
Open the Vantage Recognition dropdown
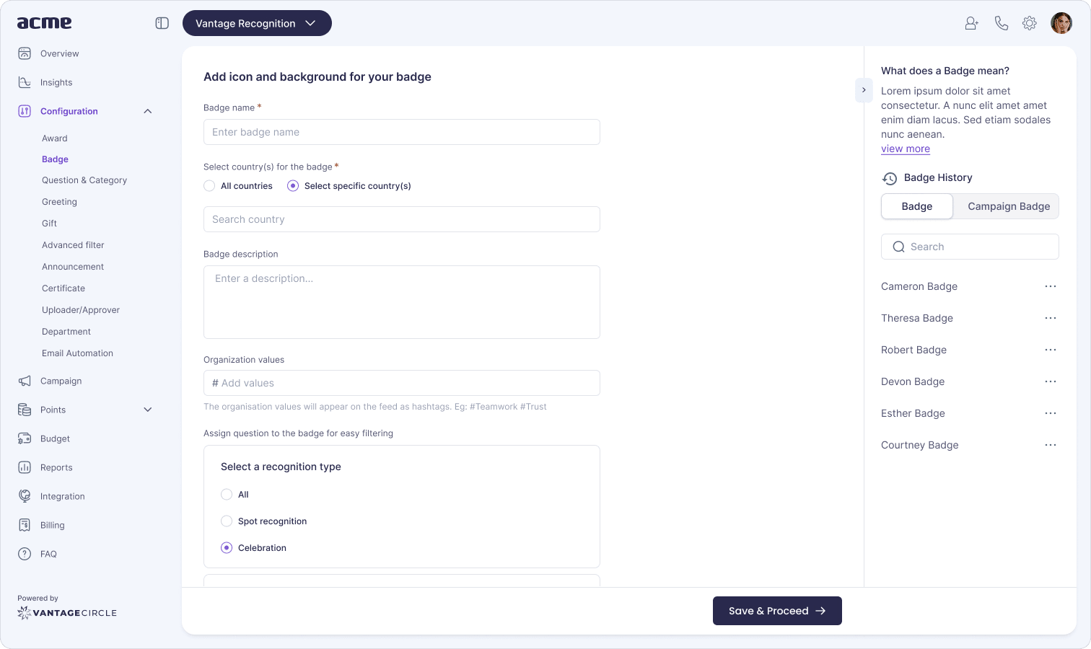coord(257,23)
